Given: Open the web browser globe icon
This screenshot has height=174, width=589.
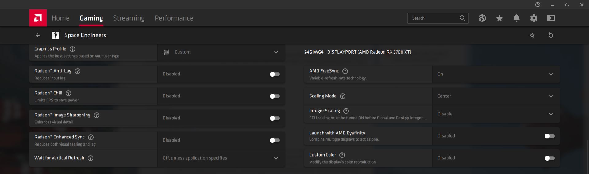Looking at the screenshot, I should point(482,18).
